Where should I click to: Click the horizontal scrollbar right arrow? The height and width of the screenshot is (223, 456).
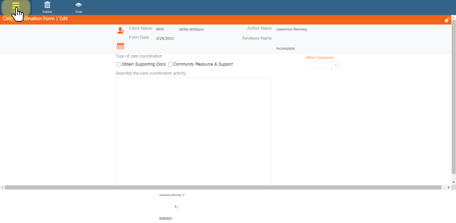click(x=449, y=188)
